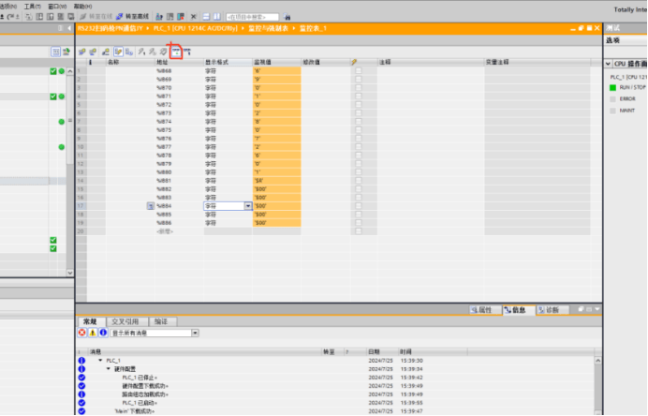Click the info panel scrollbar up arrow
Screen dimensions: 648x416
(597, 361)
